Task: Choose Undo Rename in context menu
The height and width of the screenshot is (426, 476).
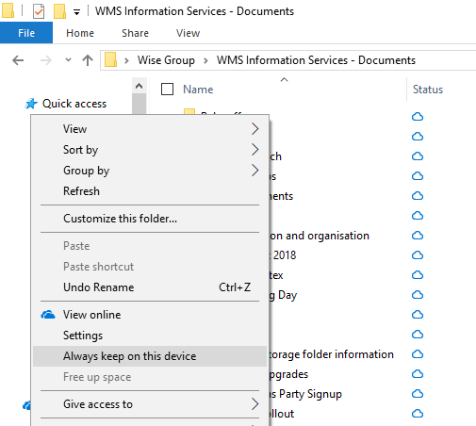Action: (150, 287)
